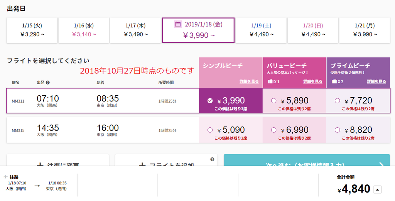The image size is (395, 201).
Task: Expand 合計金額 details arrow
Action: pos(377,189)
